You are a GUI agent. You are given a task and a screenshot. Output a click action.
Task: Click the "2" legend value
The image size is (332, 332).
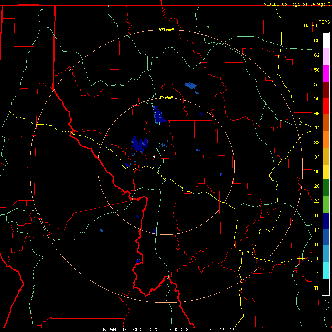[318, 274]
